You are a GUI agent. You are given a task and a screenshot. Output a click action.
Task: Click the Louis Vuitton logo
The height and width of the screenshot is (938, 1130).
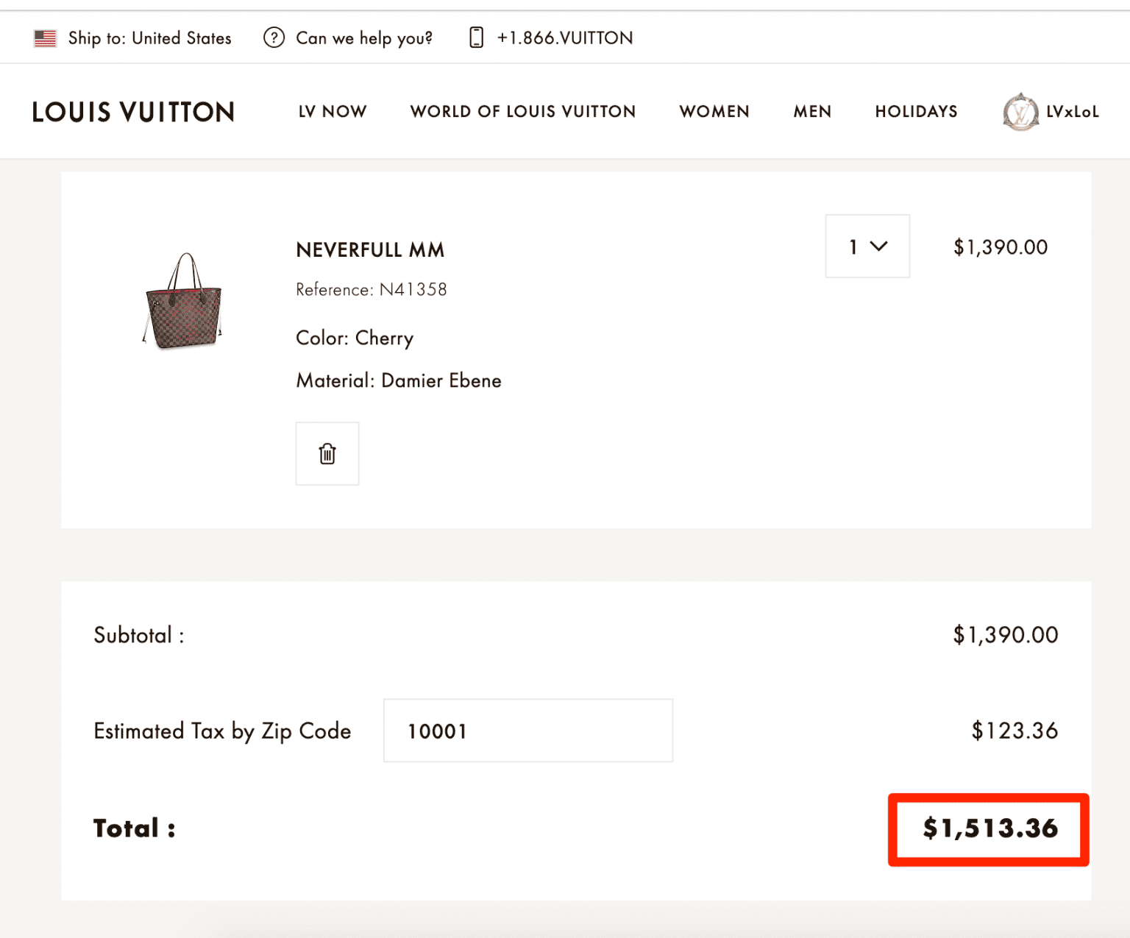point(133,112)
